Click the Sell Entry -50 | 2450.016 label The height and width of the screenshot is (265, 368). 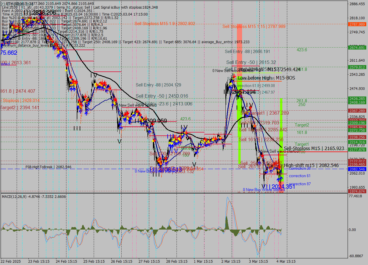162,96
